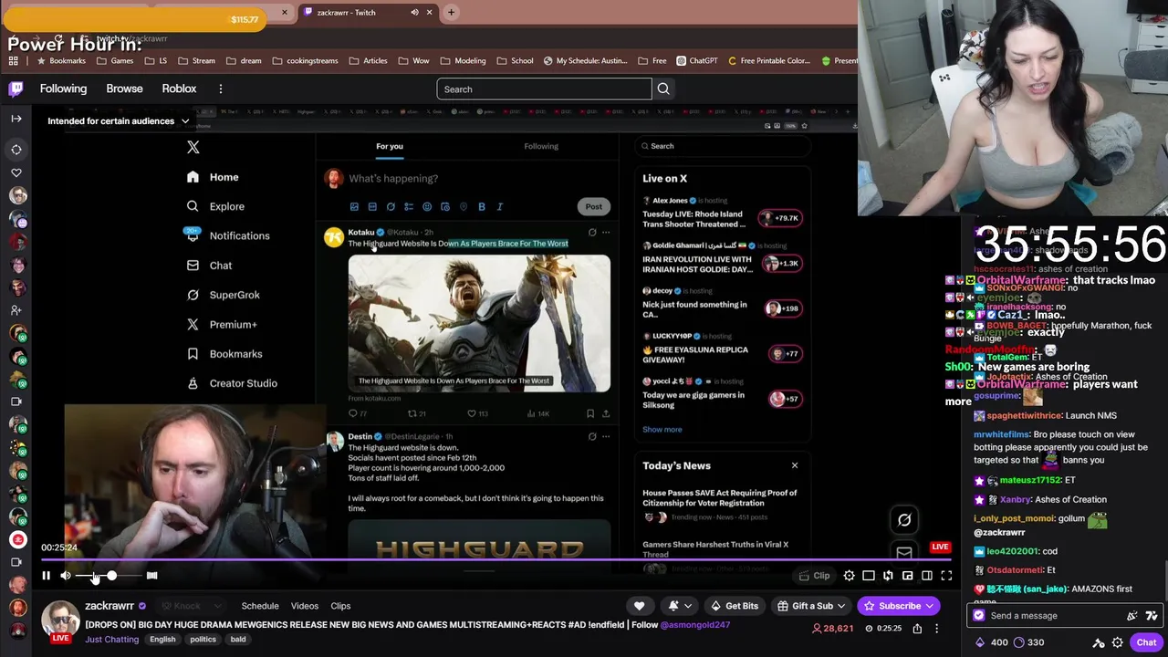The width and height of the screenshot is (1168, 657).
Task: Click zackrawrr channel avatar
Action: point(60,620)
